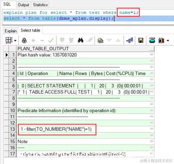Click row number 13 selector
The image size is (174, 164).
(x=13, y=129)
